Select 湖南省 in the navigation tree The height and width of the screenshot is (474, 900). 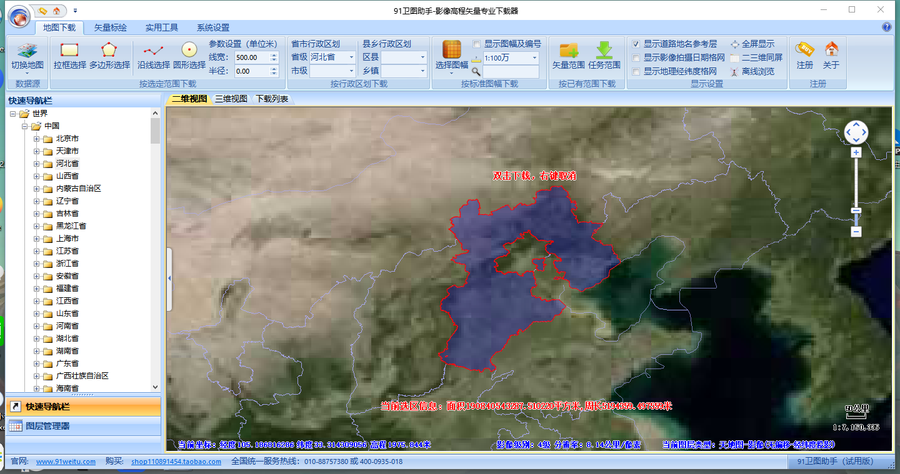(67, 351)
